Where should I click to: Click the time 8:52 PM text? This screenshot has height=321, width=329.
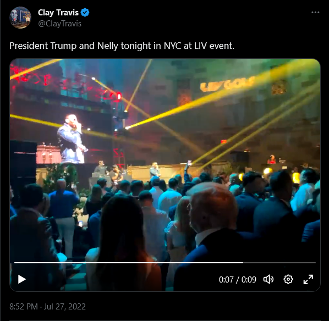(x=24, y=307)
